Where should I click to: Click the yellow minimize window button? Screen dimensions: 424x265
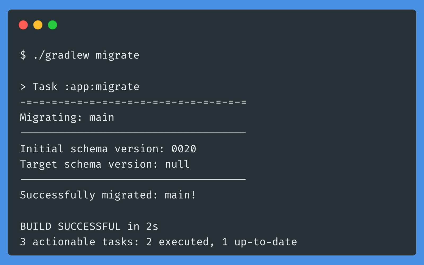[x=38, y=25]
